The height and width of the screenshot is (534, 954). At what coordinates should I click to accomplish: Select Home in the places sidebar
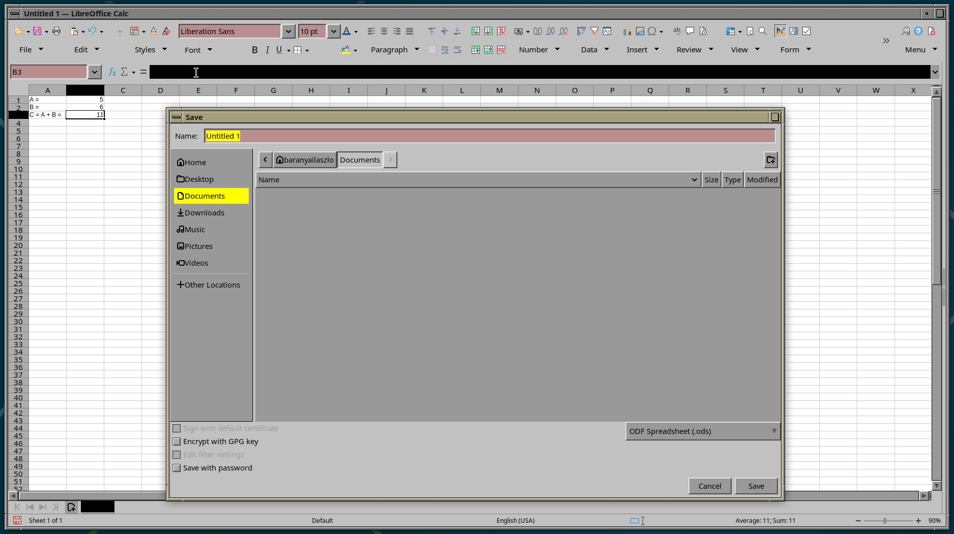211,163
